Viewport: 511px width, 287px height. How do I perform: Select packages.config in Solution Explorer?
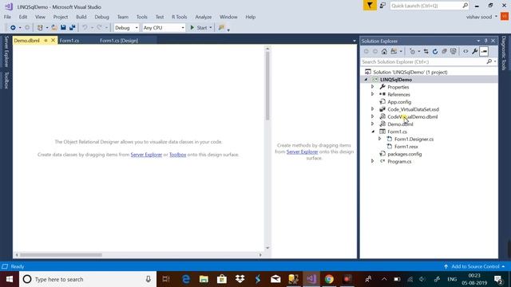pyautogui.click(x=405, y=154)
